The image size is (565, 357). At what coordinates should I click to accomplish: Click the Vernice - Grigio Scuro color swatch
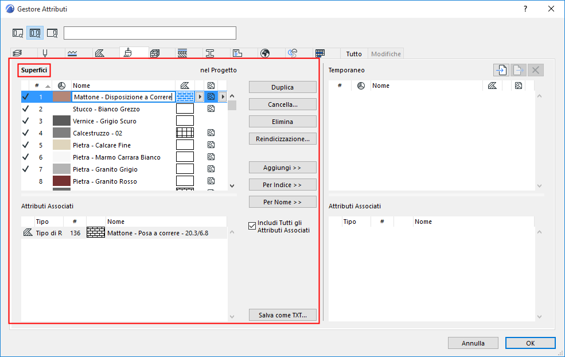[61, 121]
